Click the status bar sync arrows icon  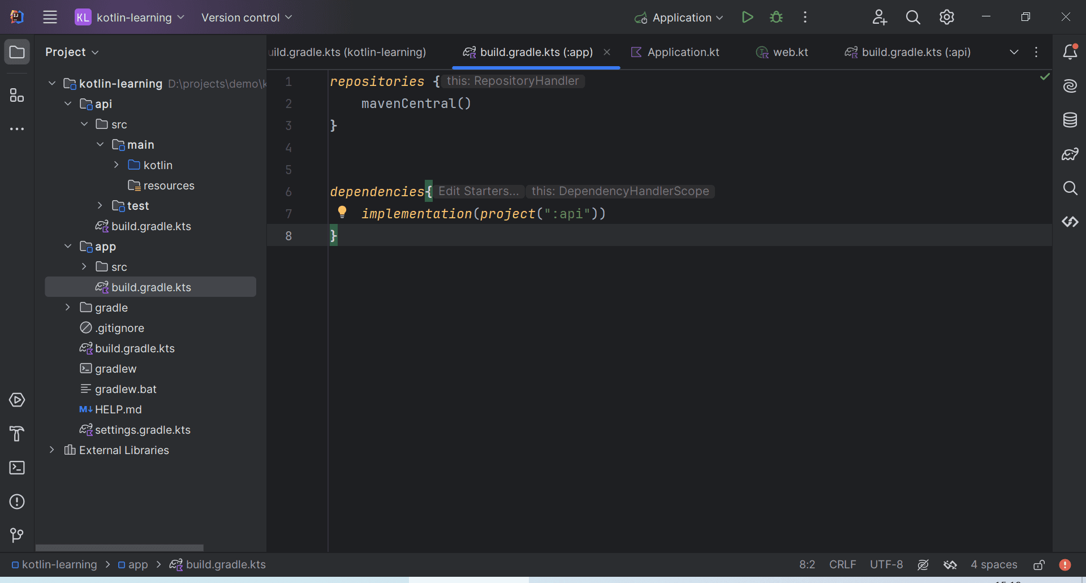pyautogui.click(x=950, y=564)
